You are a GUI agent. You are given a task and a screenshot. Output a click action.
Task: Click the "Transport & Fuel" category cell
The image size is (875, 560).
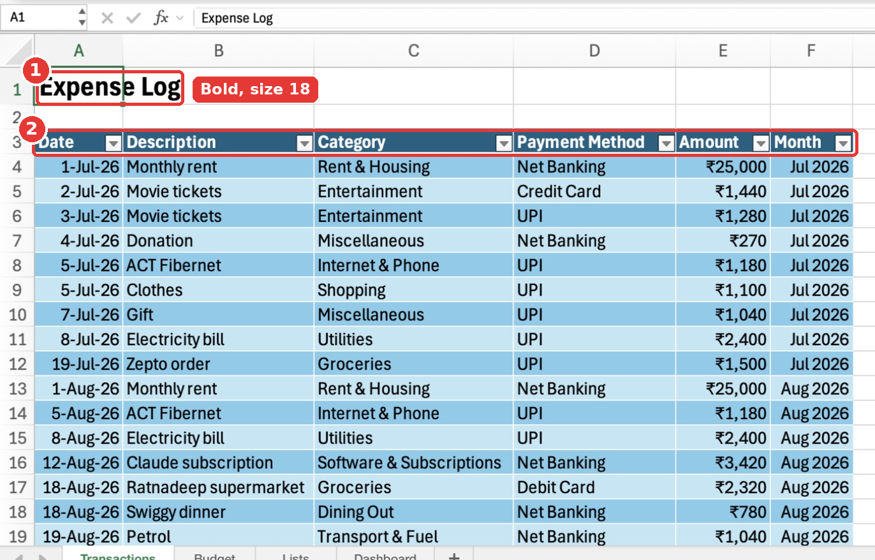[414, 537]
